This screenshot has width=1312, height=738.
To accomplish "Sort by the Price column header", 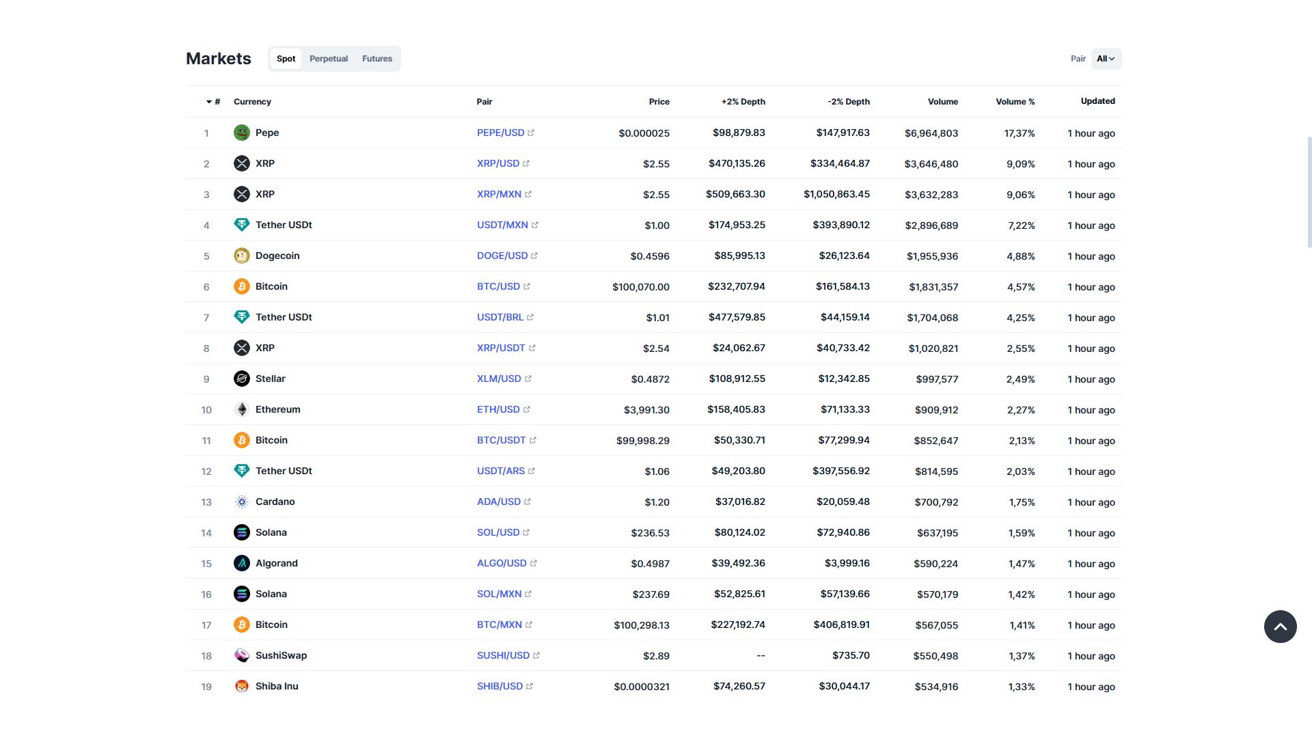I will coord(659,102).
